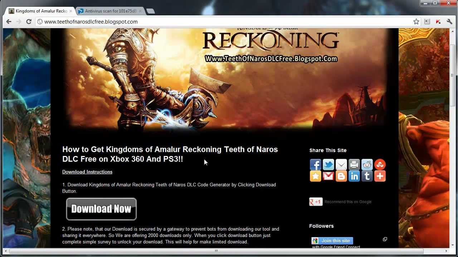Click the printer share icon

pos(354,165)
